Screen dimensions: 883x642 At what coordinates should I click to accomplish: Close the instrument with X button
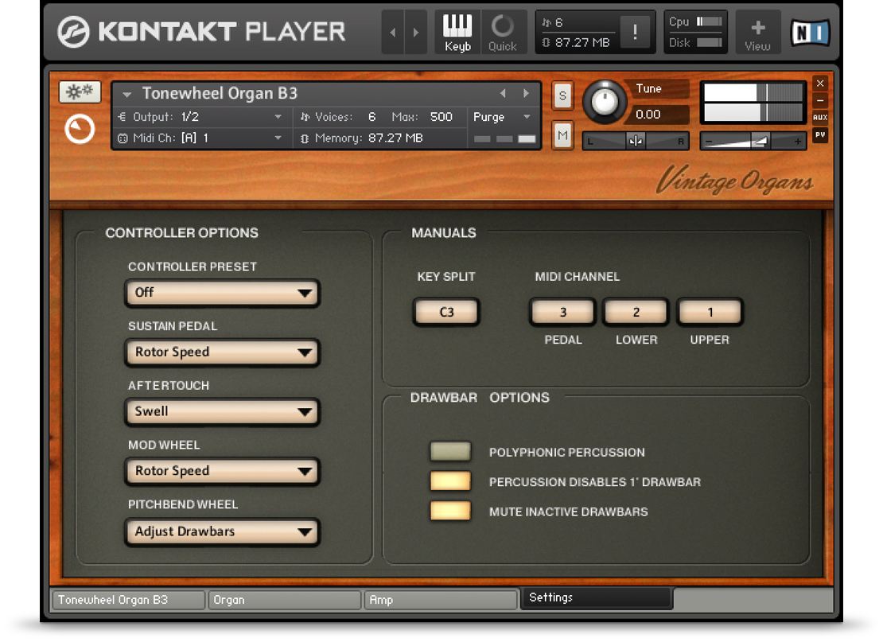[820, 84]
